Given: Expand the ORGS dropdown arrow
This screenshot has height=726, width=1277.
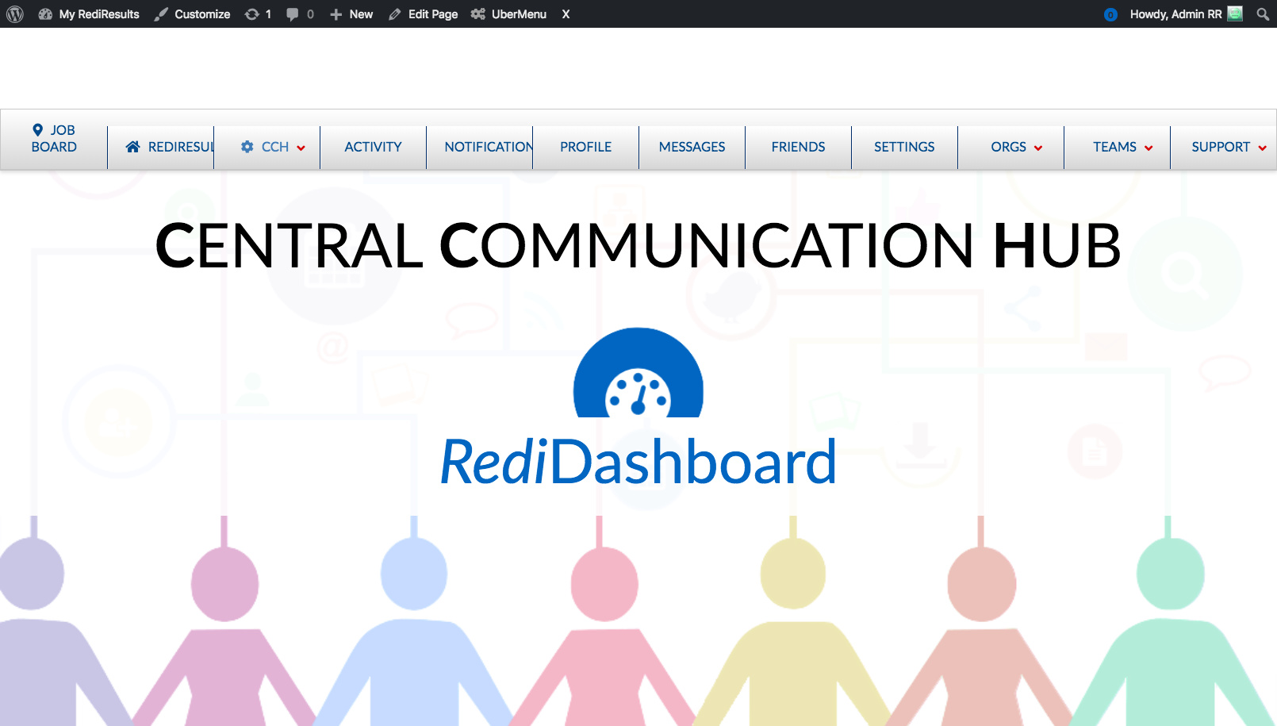Looking at the screenshot, I should (x=1038, y=148).
